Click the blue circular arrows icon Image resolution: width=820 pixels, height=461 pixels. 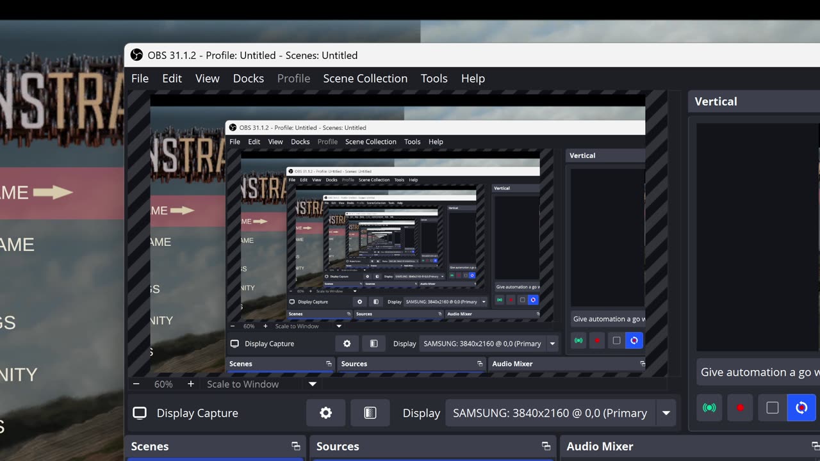pos(801,408)
